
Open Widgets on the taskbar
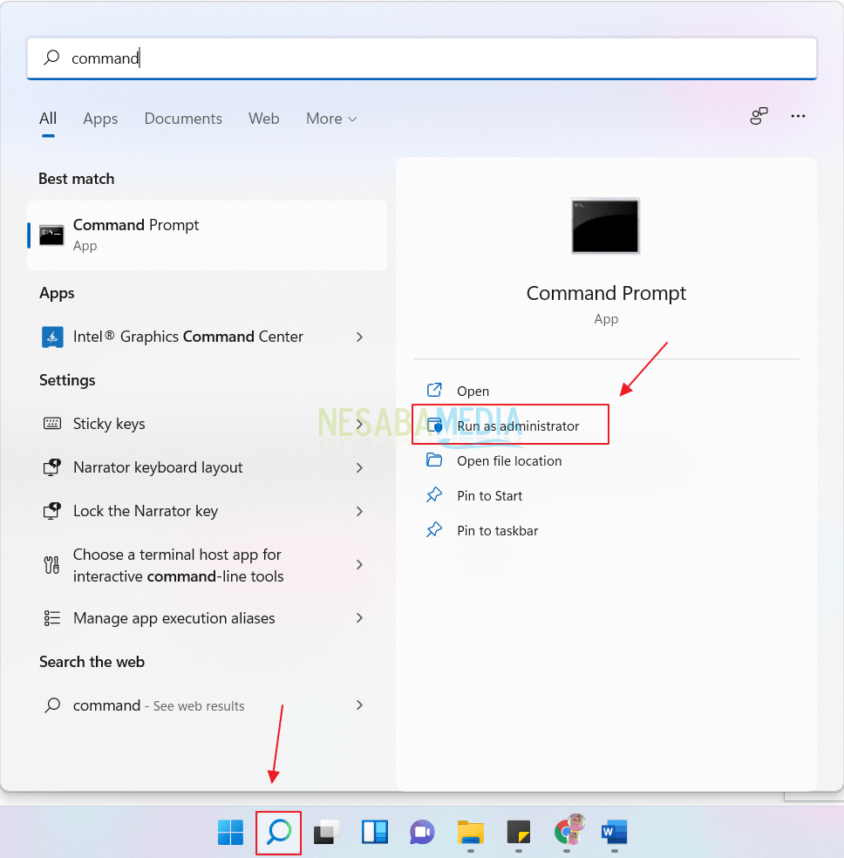(x=375, y=833)
